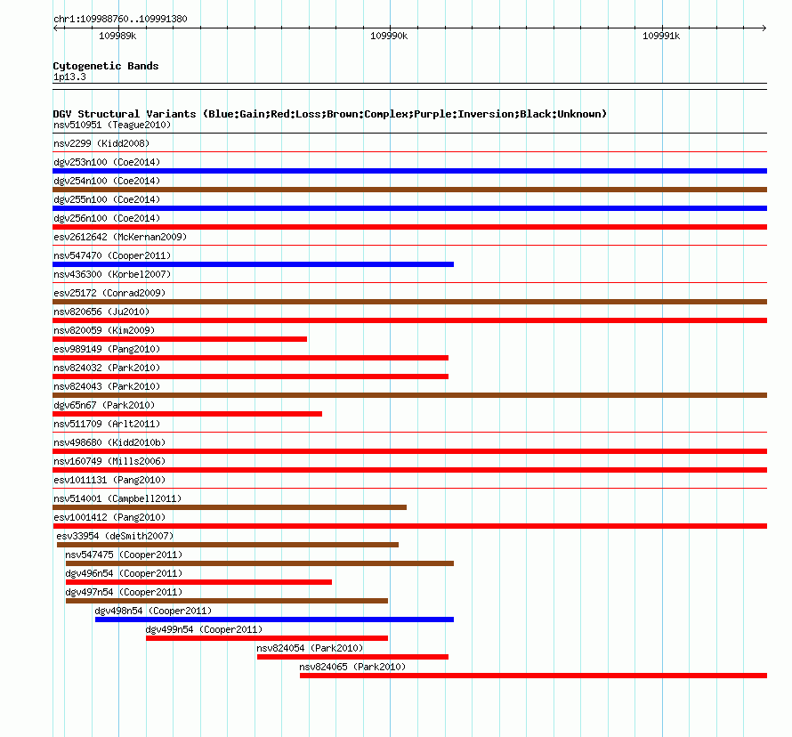Select the nsv547475 (Cooper2011) label
Viewport: 792px width, 737px height.
pos(124,555)
